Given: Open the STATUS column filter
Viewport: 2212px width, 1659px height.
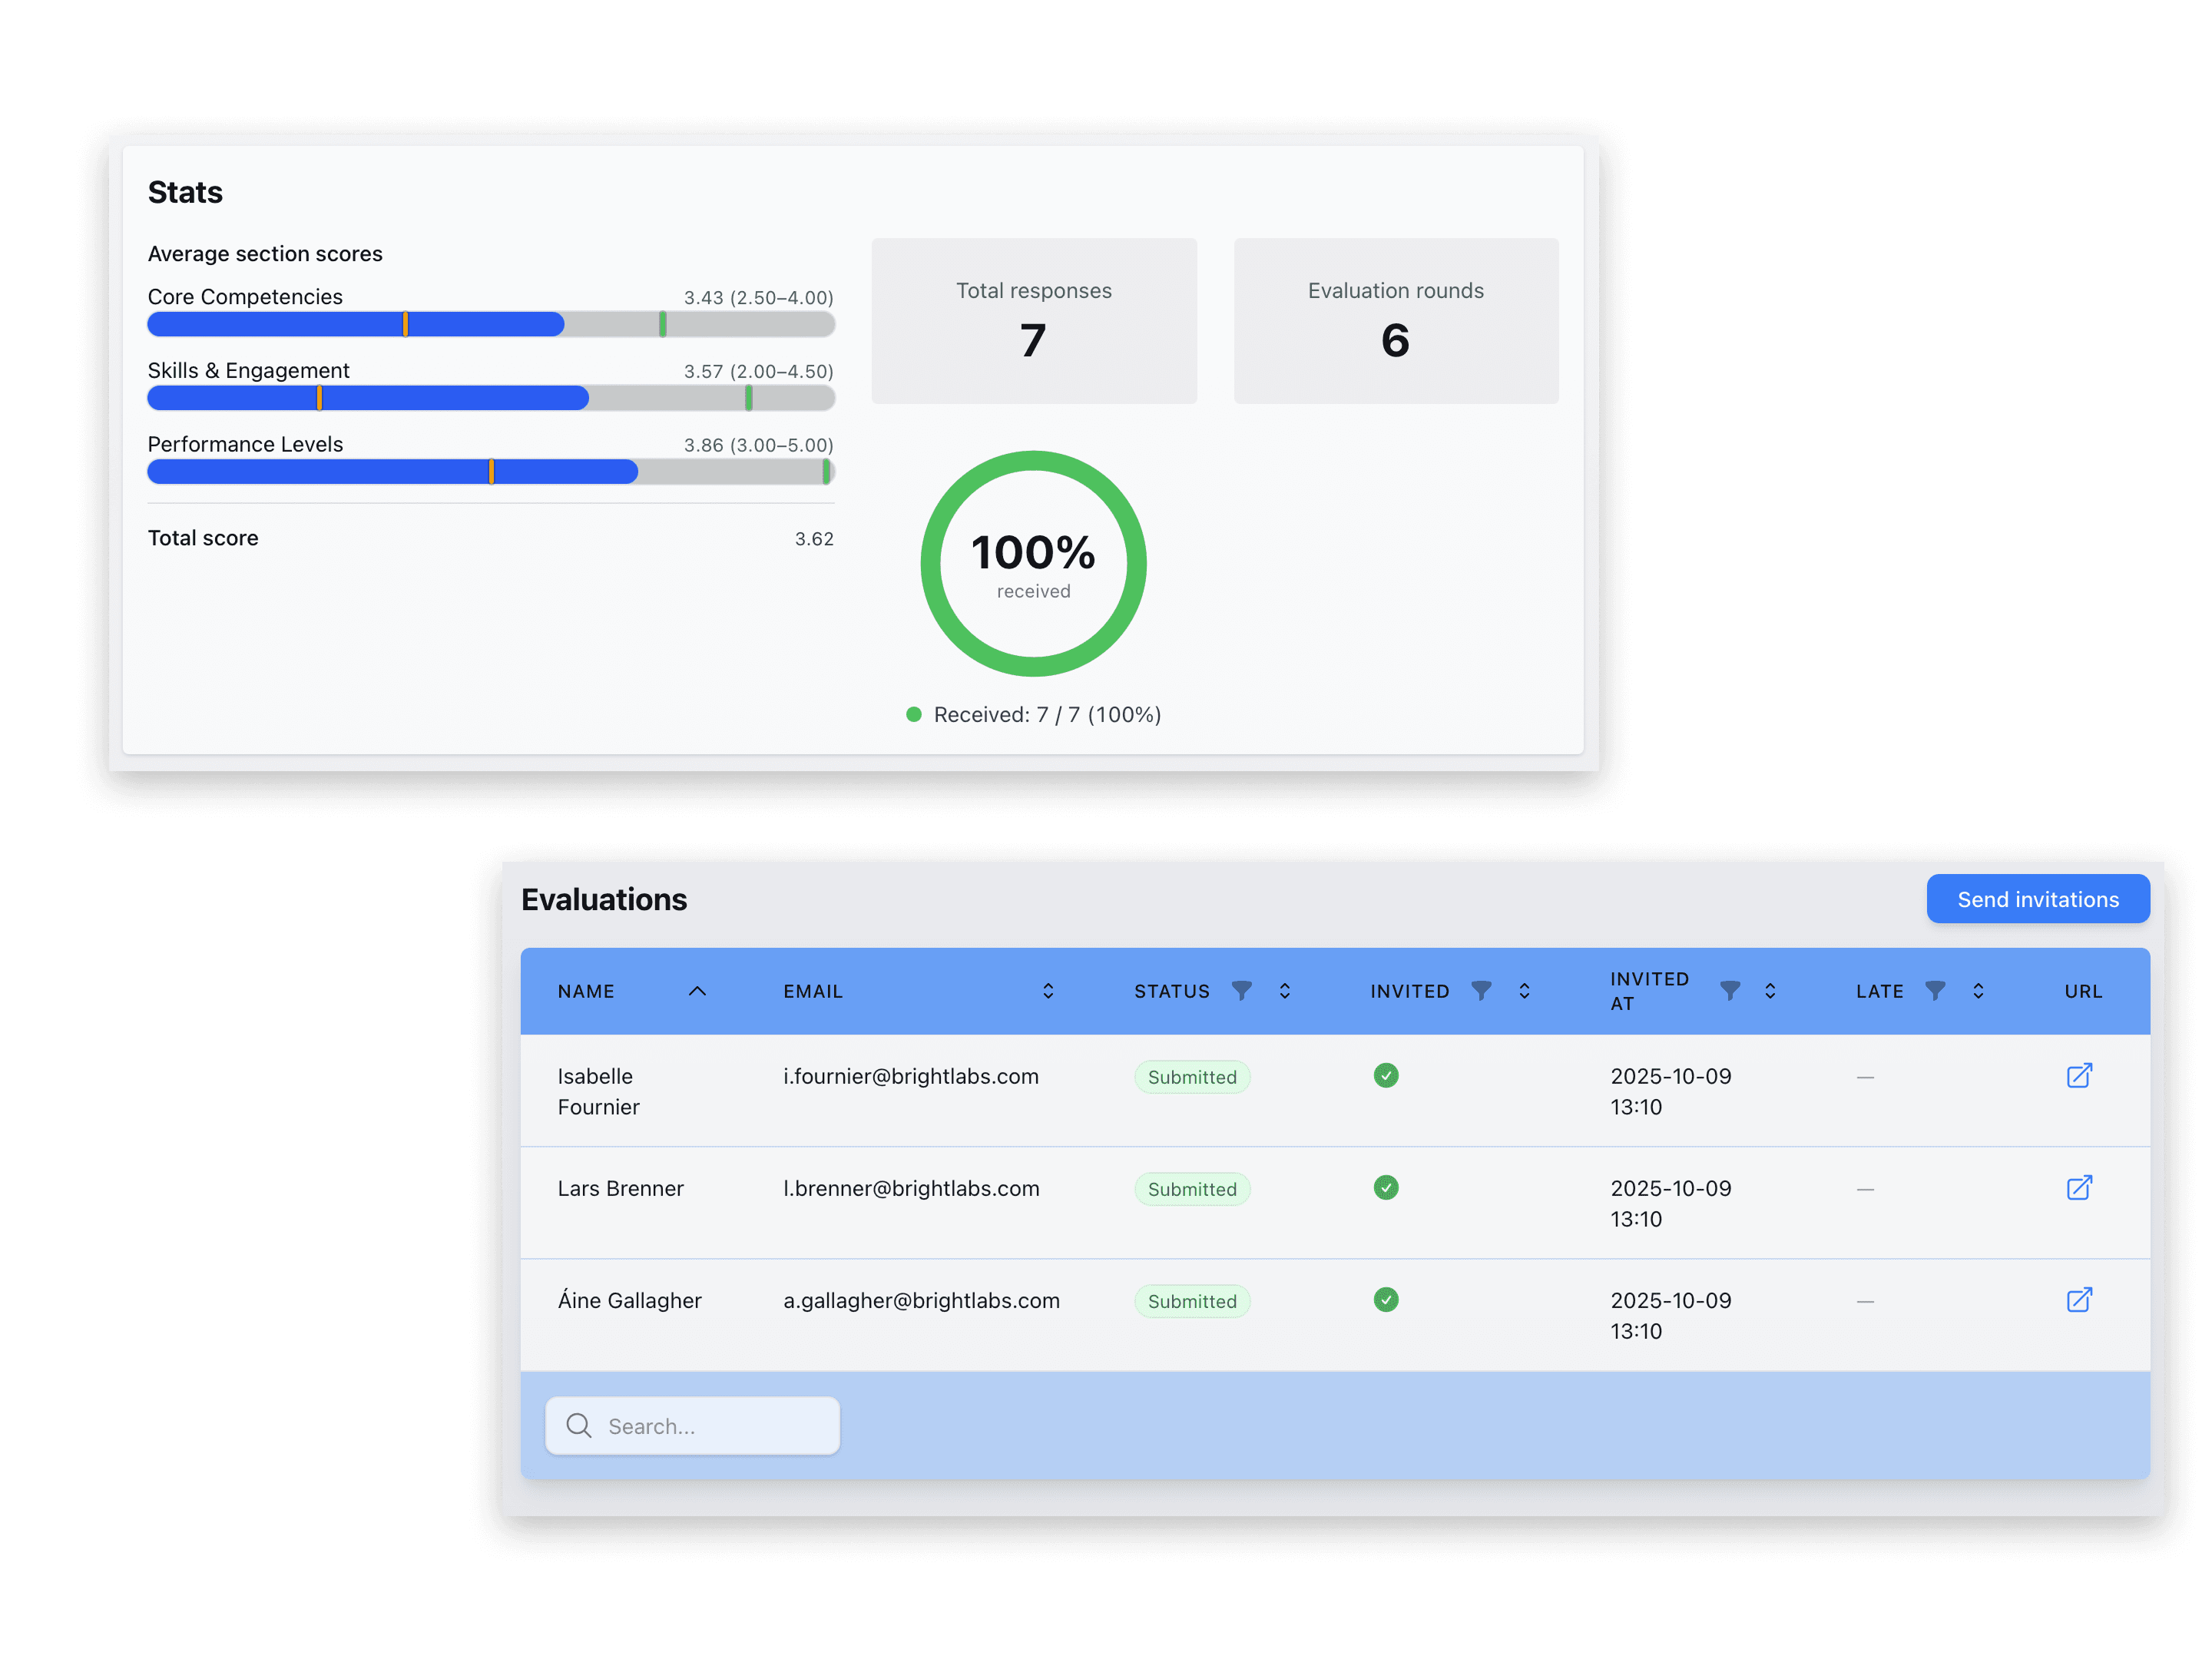Looking at the screenshot, I should [x=1242, y=991].
